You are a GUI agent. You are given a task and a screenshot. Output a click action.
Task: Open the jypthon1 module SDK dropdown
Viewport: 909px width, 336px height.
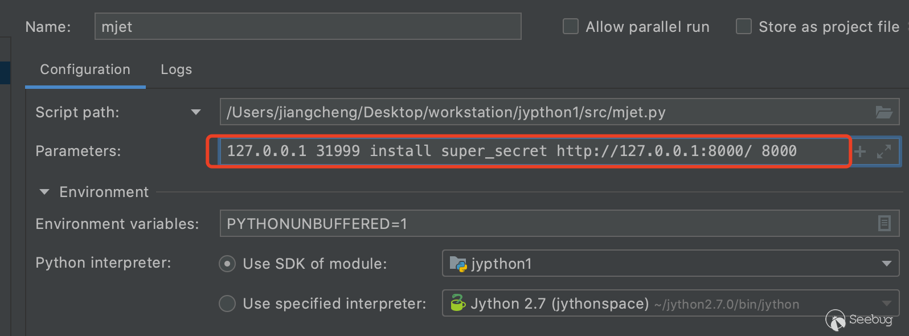[886, 264]
